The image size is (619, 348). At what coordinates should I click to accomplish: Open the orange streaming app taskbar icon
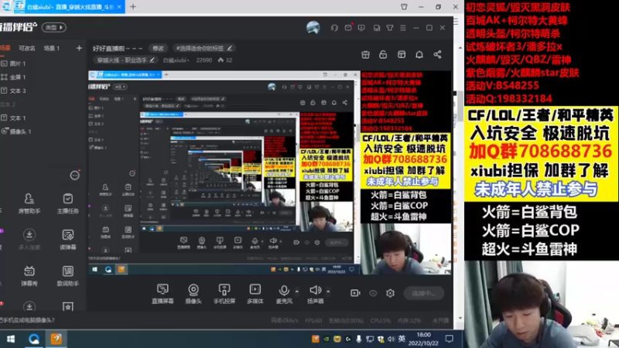(56, 339)
